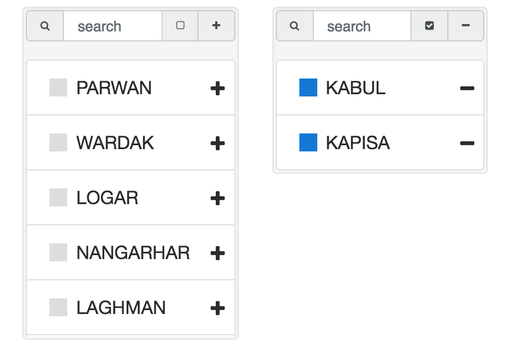Toggle the left list select-all checkbox

click(x=180, y=26)
